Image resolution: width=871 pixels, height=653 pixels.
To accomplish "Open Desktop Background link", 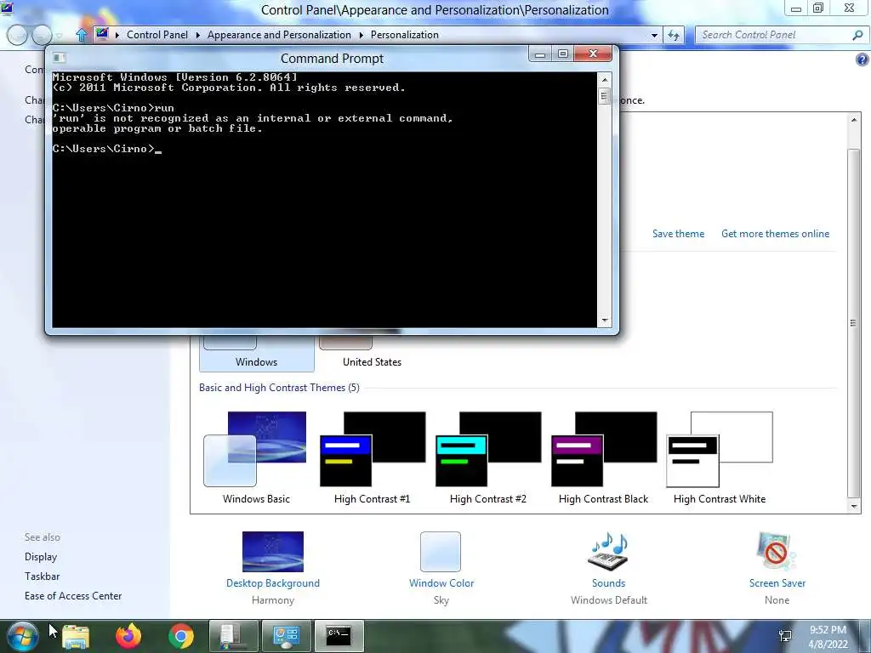I will point(273,583).
